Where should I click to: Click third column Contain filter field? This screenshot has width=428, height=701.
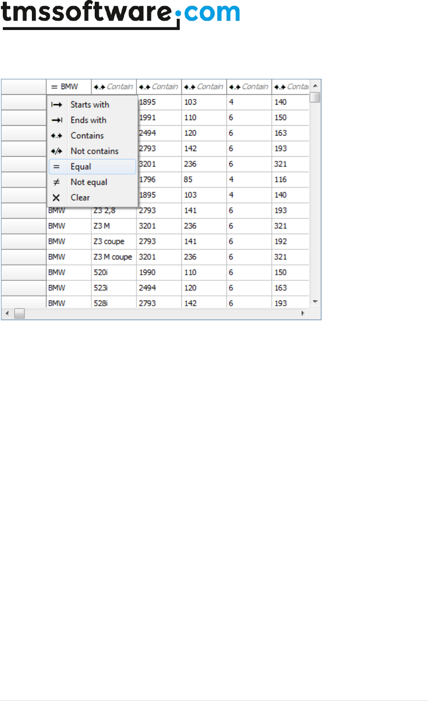click(165, 87)
